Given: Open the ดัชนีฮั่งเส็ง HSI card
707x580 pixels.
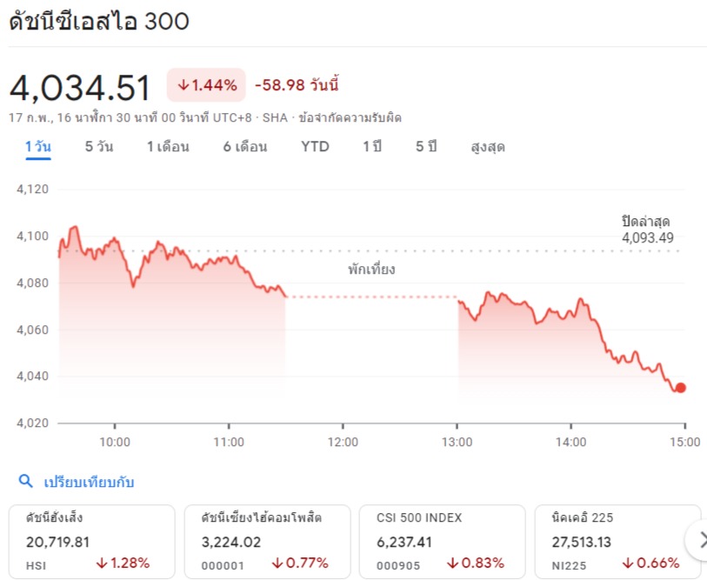Looking at the screenshot, I should pos(92,541).
